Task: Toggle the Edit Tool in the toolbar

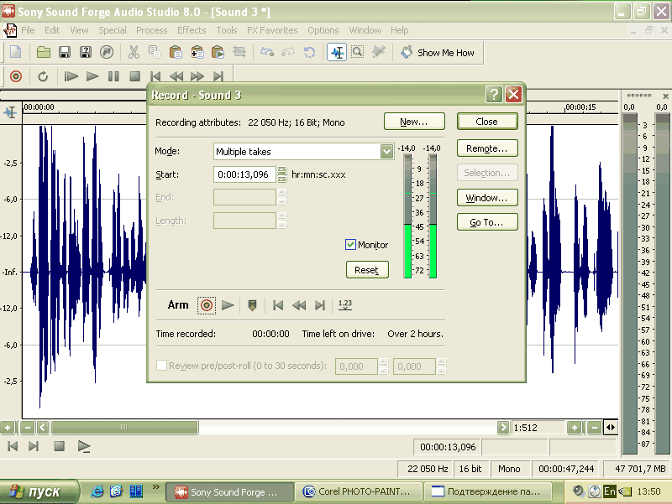Action: click(x=337, y=53)
